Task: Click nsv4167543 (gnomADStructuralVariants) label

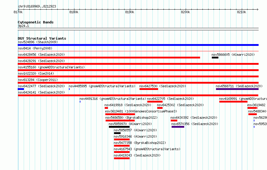Action: tap(147, 149)
